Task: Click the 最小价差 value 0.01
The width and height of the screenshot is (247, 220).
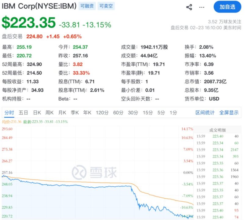Action: point(150,90)
